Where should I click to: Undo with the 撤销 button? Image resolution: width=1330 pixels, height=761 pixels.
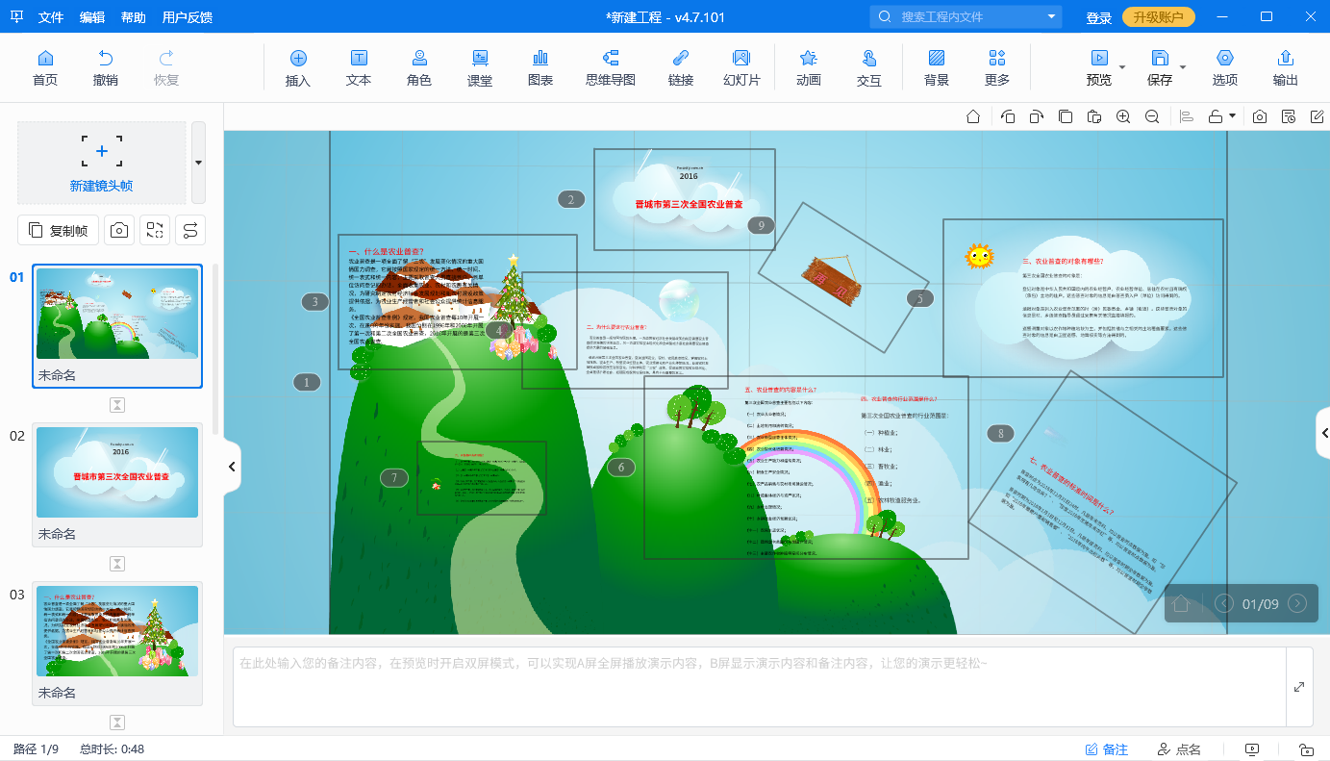(106, 67)
